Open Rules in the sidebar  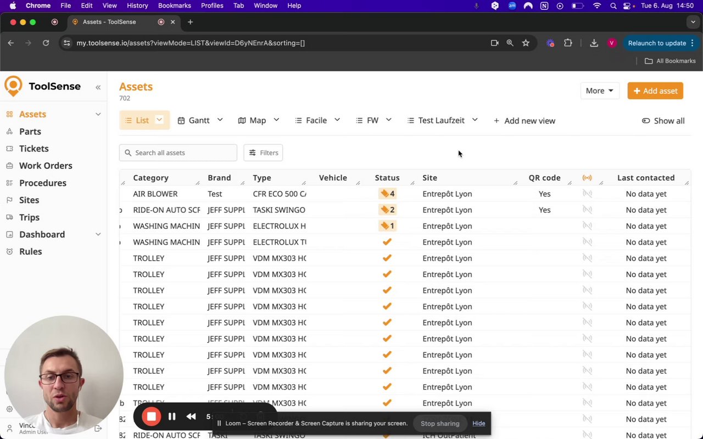point(31,251)
